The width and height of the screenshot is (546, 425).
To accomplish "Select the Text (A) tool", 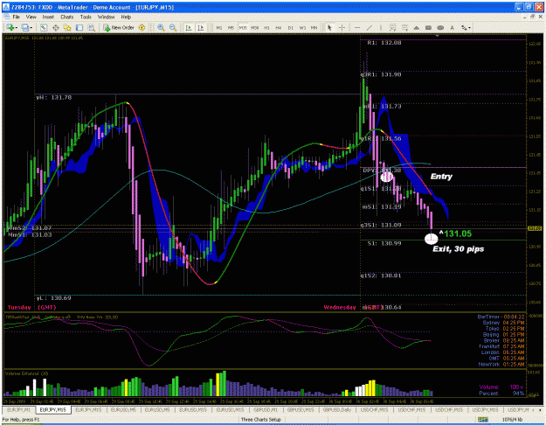I will point(452,27).
